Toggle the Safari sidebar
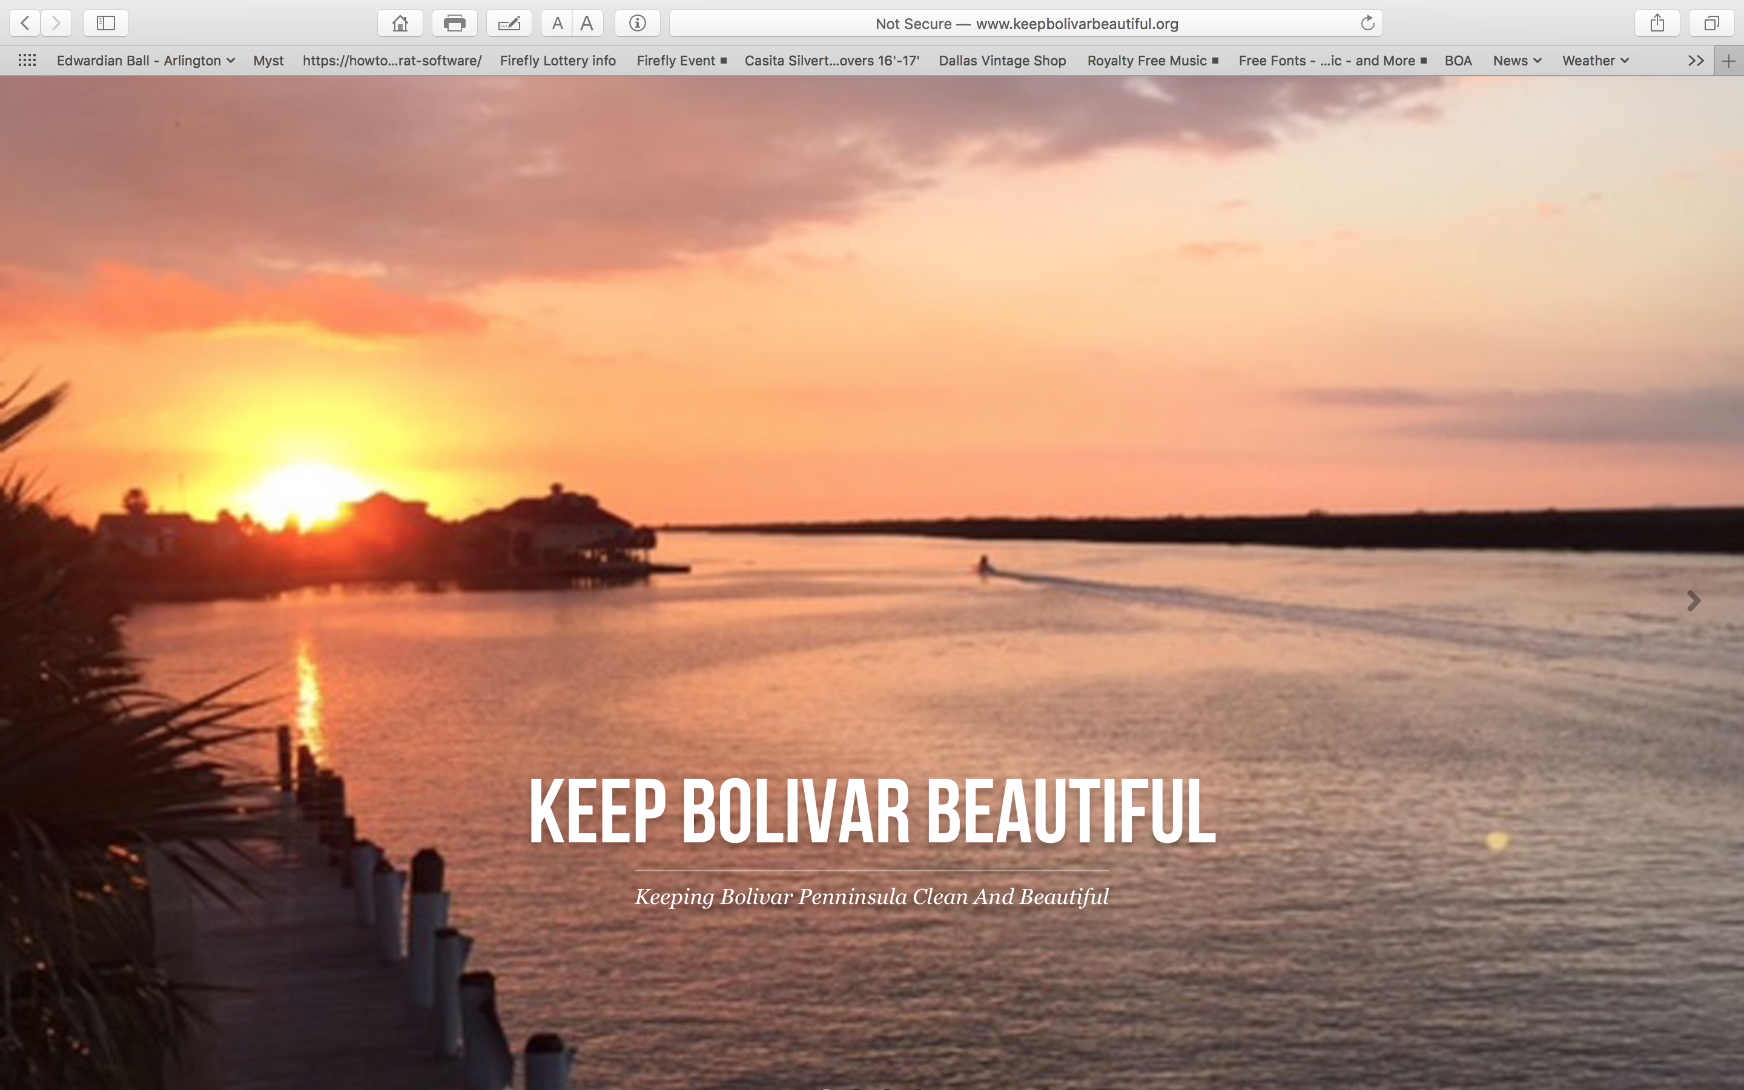Screen dimensions: 1744x1090 (x=105, y=22)
